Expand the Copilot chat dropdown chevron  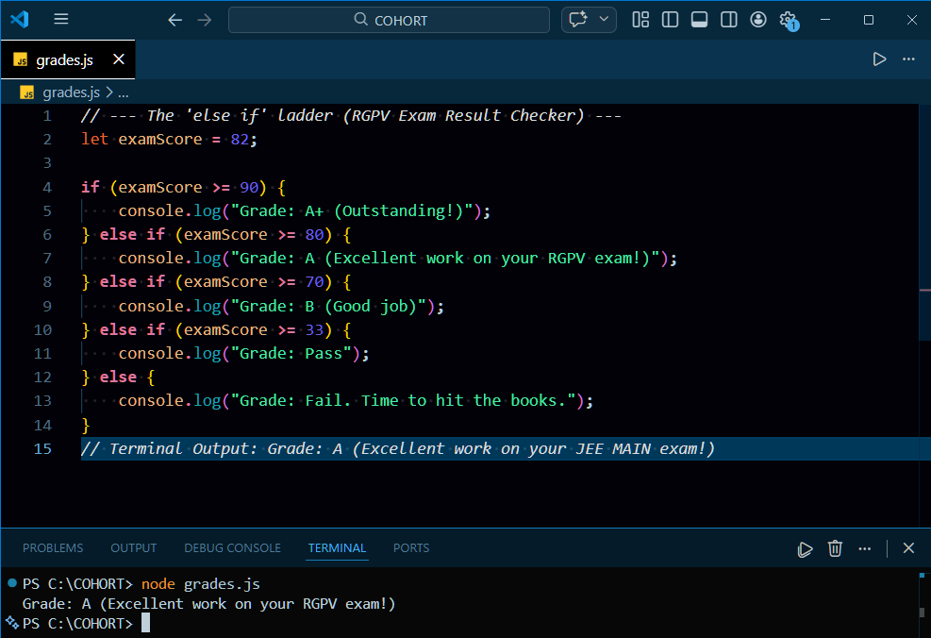tap(604, 19)
